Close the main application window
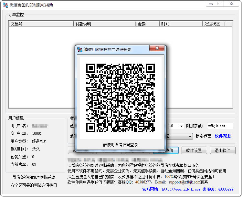Image resolution: width=242 pixels, height=197 pixels. pos(231,4)
